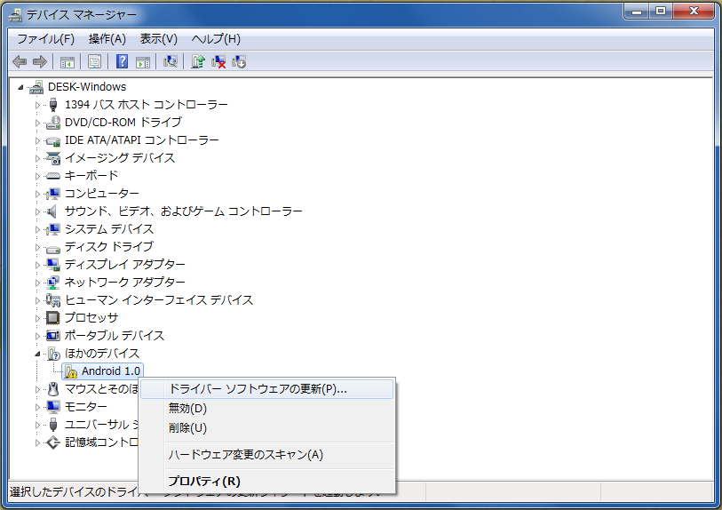
Task: Click the Android 1.0 warning icon
Action: click(70, 371)
